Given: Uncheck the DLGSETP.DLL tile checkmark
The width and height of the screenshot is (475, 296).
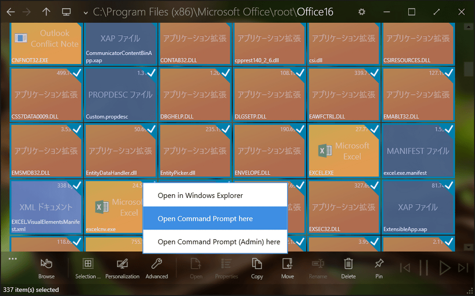Looking at the screenshot, I should (300, 73).
